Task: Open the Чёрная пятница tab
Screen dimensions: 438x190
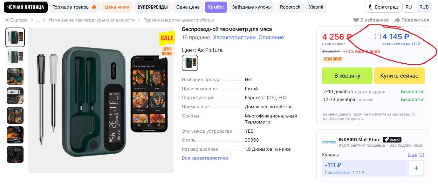Action: tap(26, 7)
